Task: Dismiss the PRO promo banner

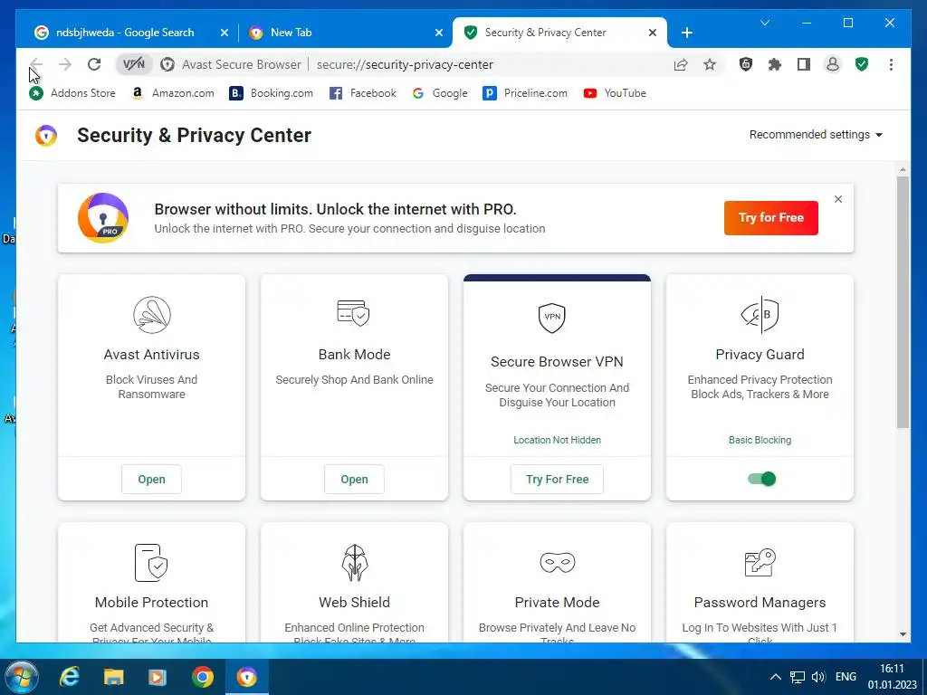Action: (x=838, y=199)
